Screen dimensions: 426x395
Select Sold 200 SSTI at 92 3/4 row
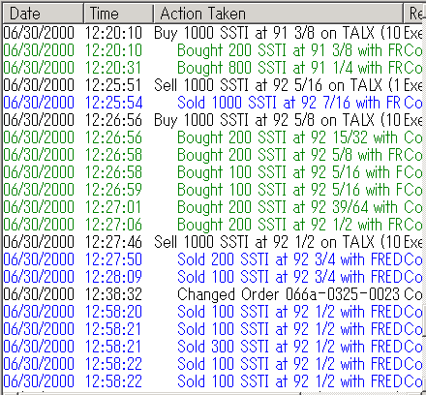coord(212,259)
